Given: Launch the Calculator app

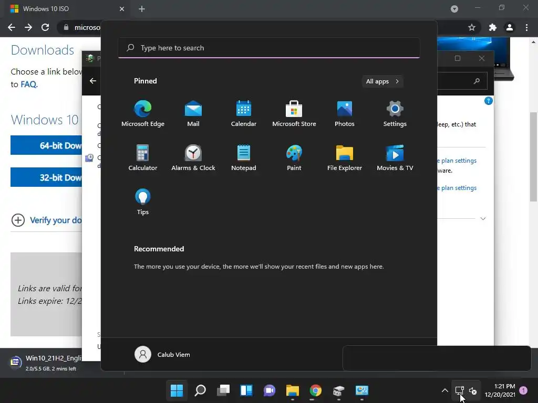Looking at the screenshot, I should tap(143, 157).
